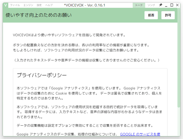Click the 使いやすさ向上のためのお願い title
This screenshot has height=139, width=183.
coord(39,15)
